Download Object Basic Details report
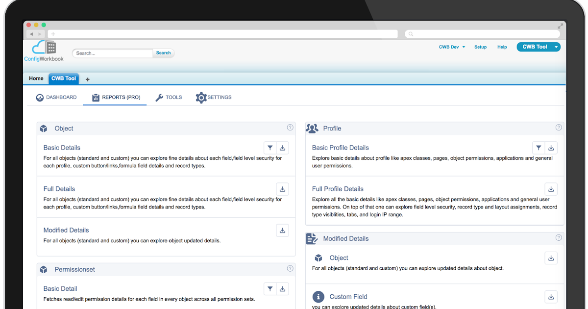The height and width of the screenshot is (309, 588). [283, 148]
